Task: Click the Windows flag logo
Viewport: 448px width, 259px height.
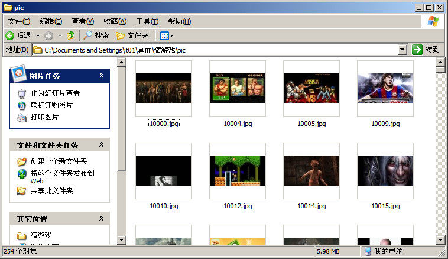Action: 433,21
